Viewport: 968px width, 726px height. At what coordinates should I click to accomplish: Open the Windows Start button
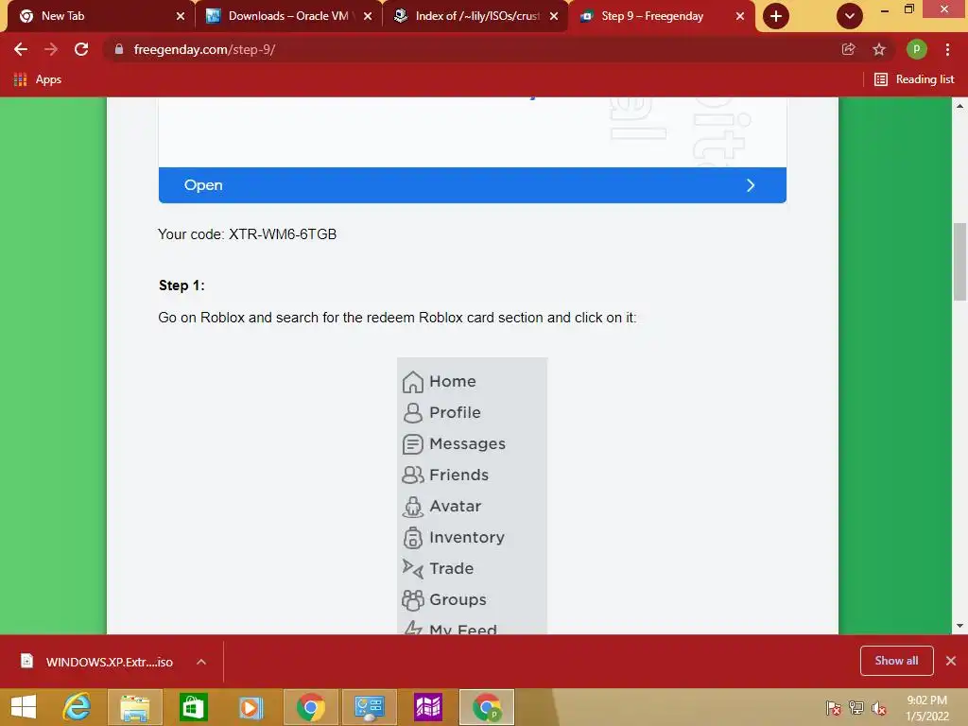click(24, 707)
